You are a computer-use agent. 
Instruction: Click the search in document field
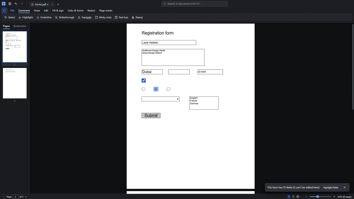(x=194, y=4)
